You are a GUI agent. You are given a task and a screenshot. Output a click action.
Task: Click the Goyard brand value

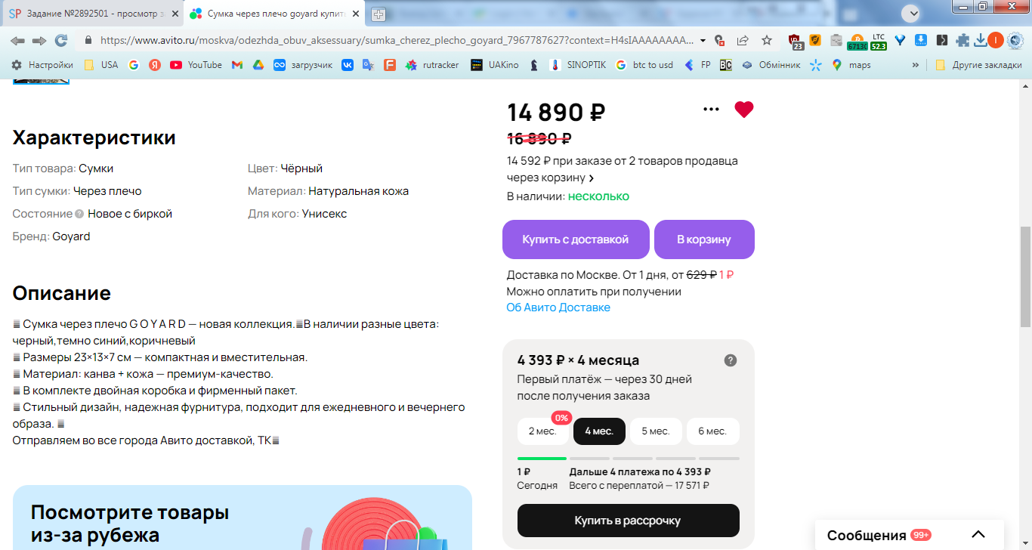click(x=71, y=236)
